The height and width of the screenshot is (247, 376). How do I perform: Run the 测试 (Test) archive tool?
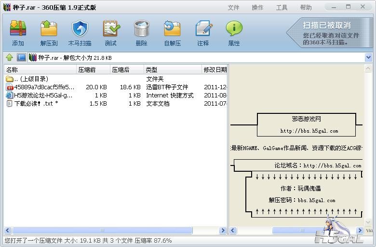110,32
